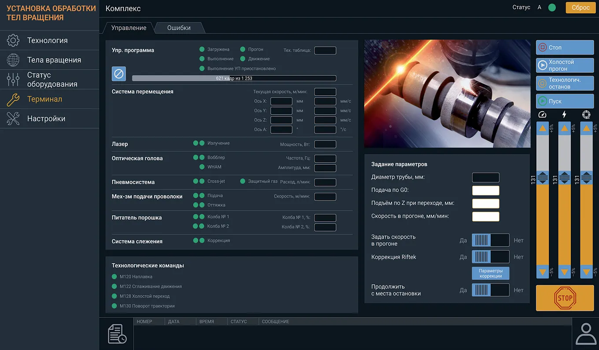This screenshot has width=599, height=350.
Task: Increase first slider by +5% arrow
Action: (543, 128)
